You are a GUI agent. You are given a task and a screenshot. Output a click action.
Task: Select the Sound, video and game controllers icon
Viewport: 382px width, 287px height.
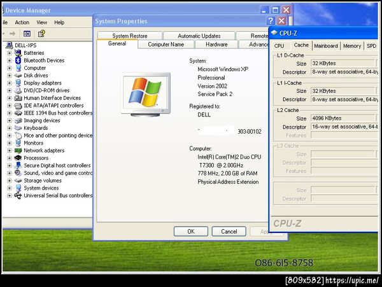(18, 173)
